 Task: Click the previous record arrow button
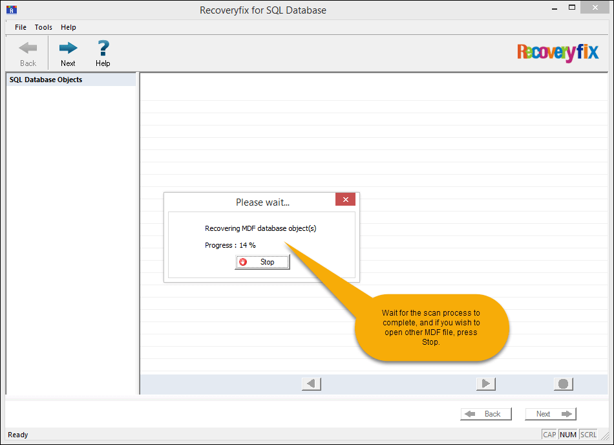tap(312, 384)
